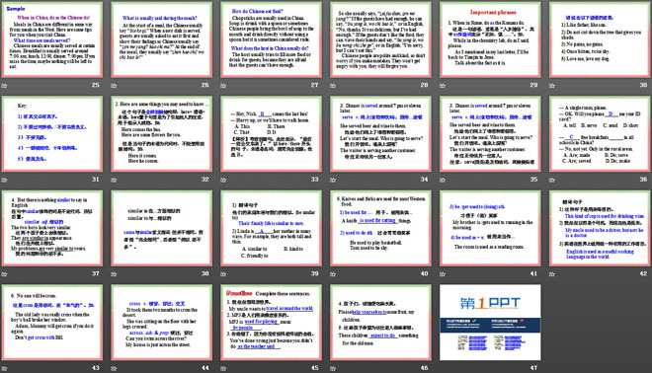Click the animation star under slide 29

point(443,86)
